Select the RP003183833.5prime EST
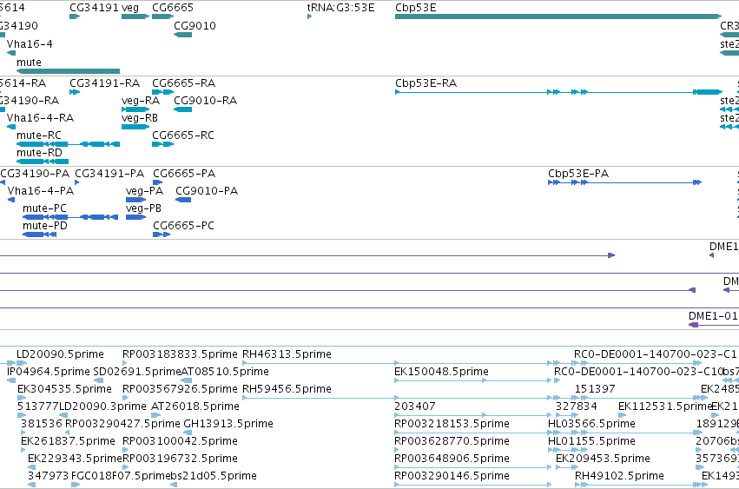This screenshot has height=489, width=739. (124, 363)
